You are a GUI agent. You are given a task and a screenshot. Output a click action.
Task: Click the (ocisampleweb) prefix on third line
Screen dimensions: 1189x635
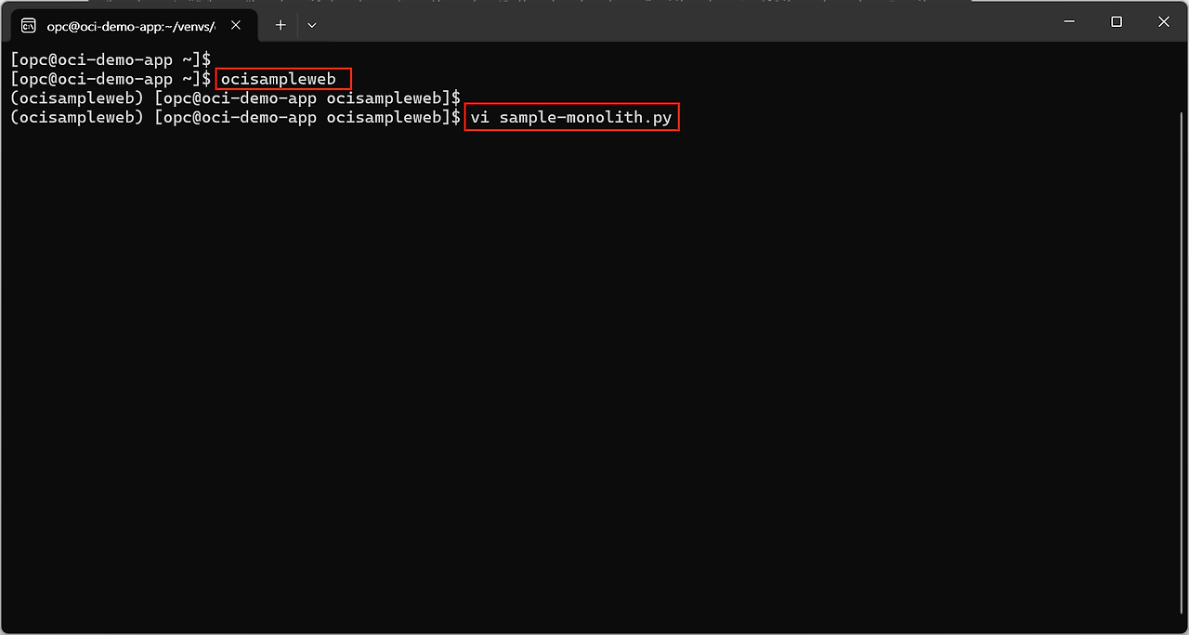77,98
